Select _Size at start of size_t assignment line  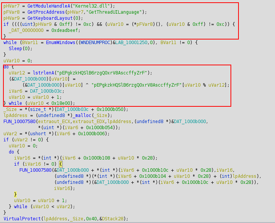point(10,109)
